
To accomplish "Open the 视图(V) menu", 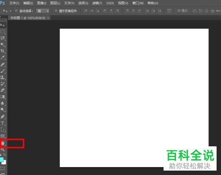I will (123, 3).
